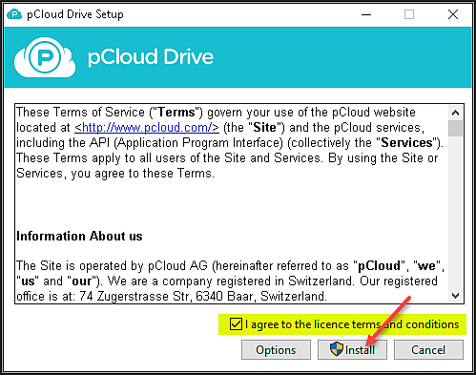Click the UAC shield icon on Install
This screenshot has width=476, height=375.
(x=337, y=349)
